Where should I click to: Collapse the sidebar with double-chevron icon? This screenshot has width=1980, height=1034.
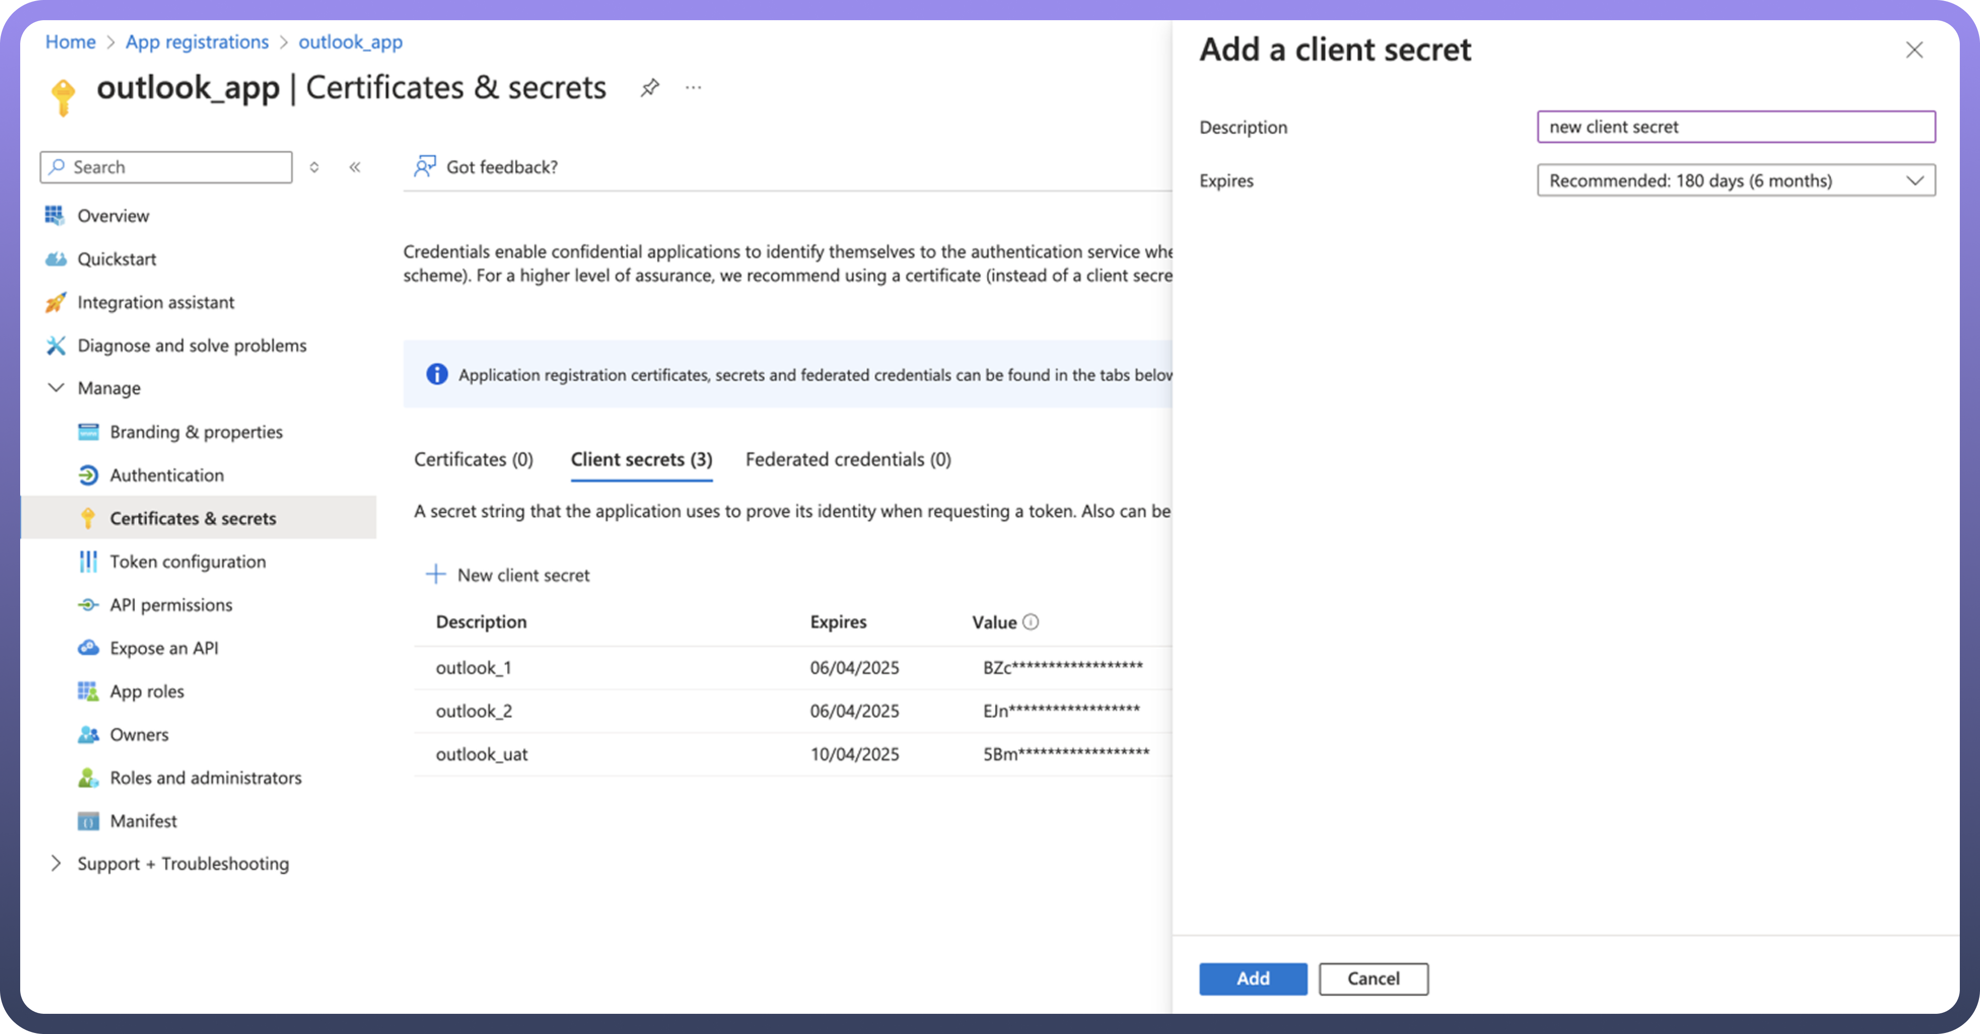(355, 168)
